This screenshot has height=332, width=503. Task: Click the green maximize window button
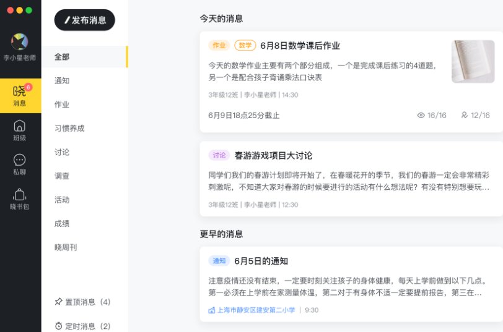29,11
